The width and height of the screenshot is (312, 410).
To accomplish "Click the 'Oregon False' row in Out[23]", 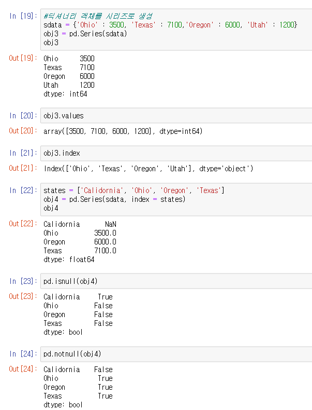I will click(x=78, y=315).
